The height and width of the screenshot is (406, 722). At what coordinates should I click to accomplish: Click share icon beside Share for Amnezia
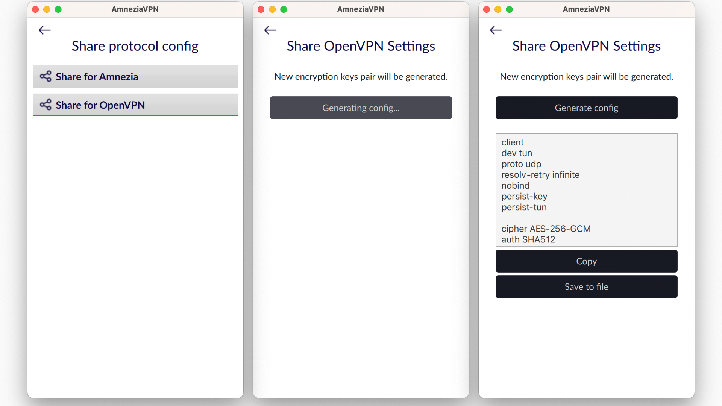click(x=46, y=76)
